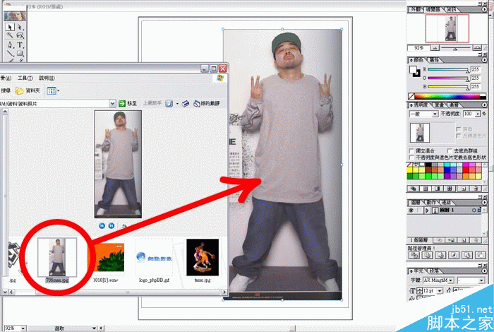Click 搜尋 (Search) button in Explorer
Screen dimensions: 494x332
tap(6, 91)
